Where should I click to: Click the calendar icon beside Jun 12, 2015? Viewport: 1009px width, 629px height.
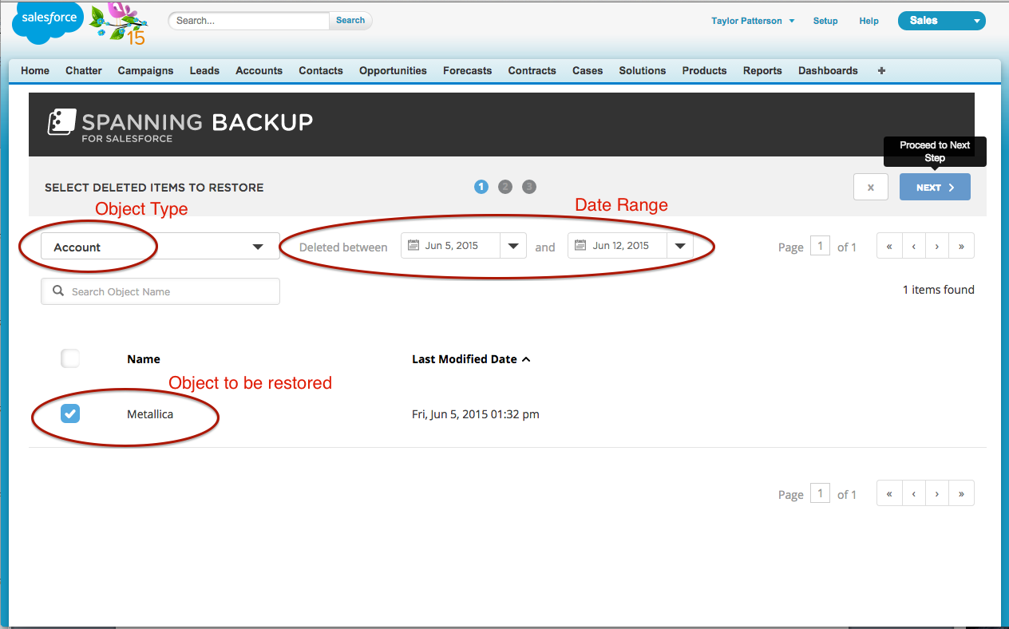point(581,245)
